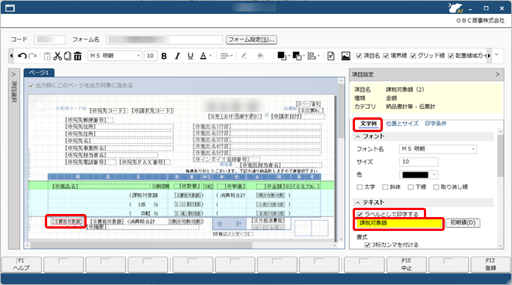Click the toolbar font size box
Viewport: 512px width, 285px height.
(x=150, y=56)
